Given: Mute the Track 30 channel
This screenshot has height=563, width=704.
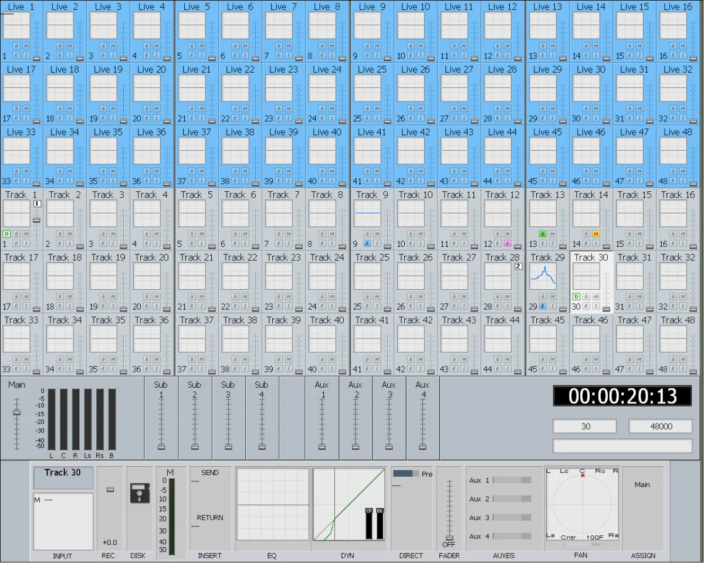Looking at the screenshot, I should click(x=595, y=297).
